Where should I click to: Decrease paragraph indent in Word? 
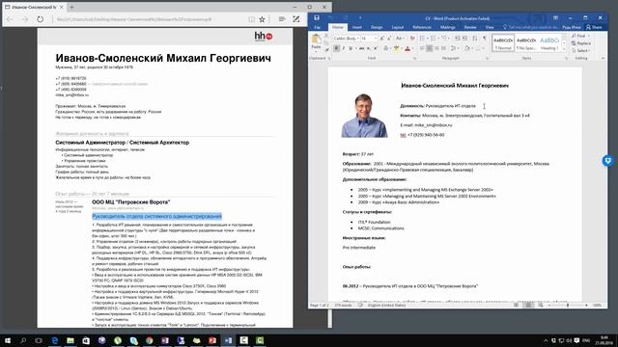coord(457,39)
